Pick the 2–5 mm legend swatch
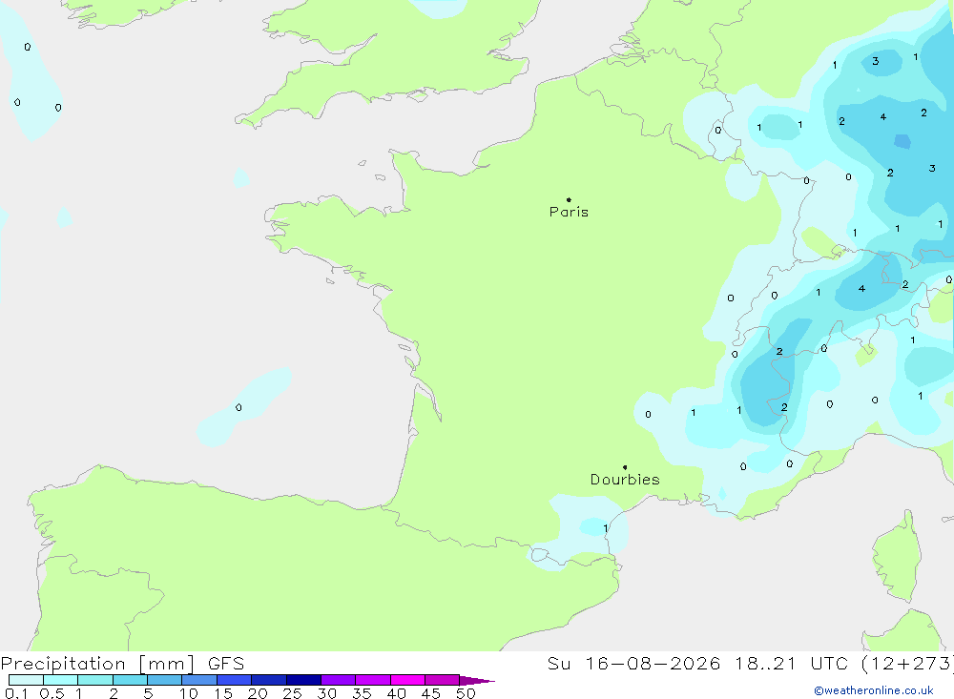 tap(130, 680)
